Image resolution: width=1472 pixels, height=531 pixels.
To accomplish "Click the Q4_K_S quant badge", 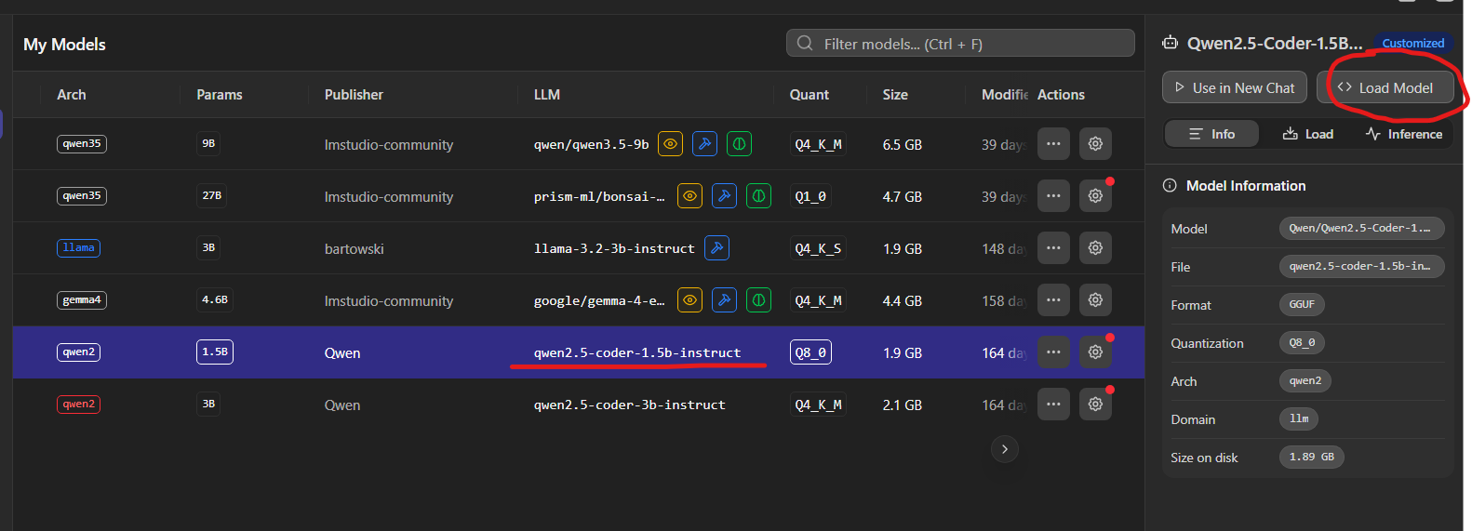I will [818, 248].
